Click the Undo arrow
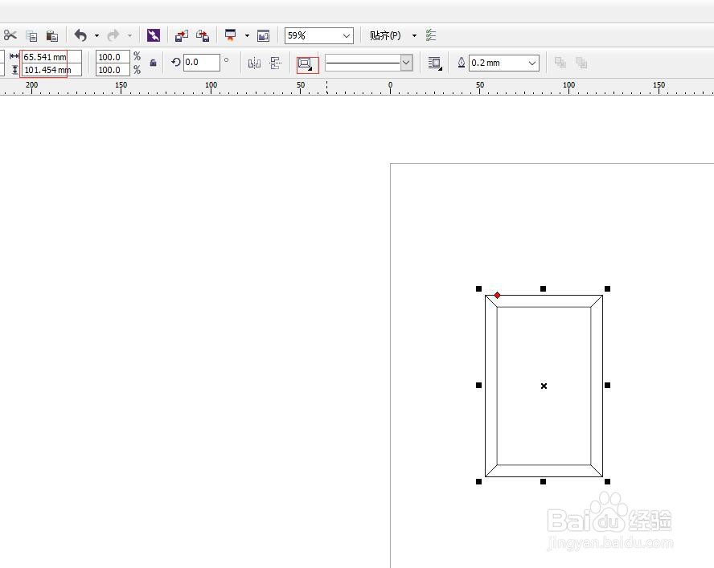This screenshot has width=714, height=568. click(80, 35)
